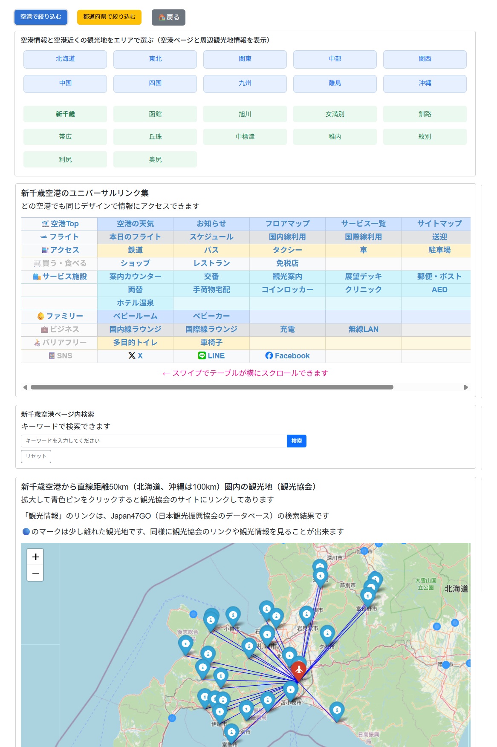Open AED link
Screen dimensions: 497x747
tap(439, 290)
